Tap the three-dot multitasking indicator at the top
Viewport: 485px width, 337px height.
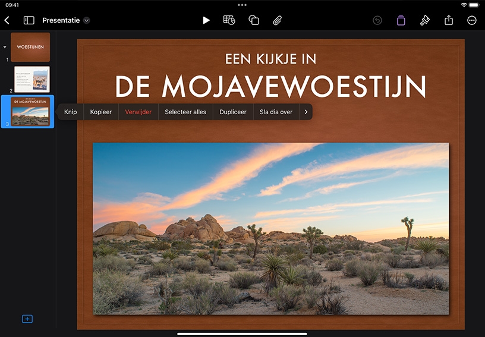click(x=242, y=5)
